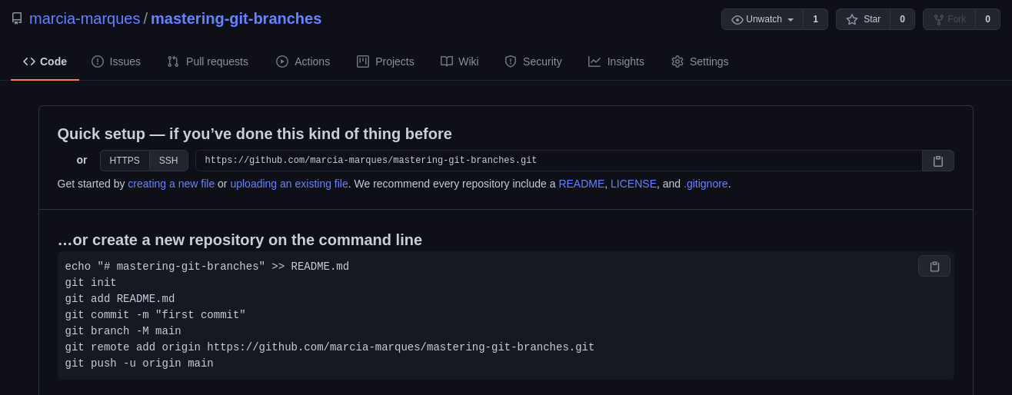Open the stargazers count next to Star
The image size is (1012, 395).
pos(903,19)
